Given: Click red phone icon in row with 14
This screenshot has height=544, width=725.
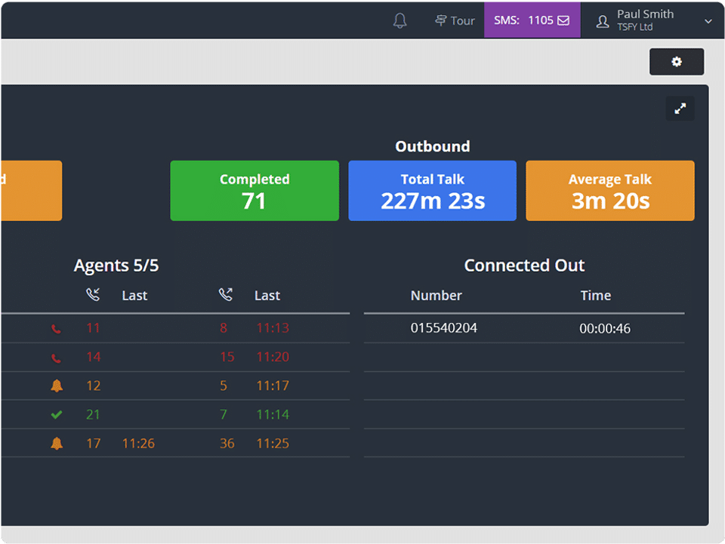Looking at the screenshot, I should tap(56, 358).
